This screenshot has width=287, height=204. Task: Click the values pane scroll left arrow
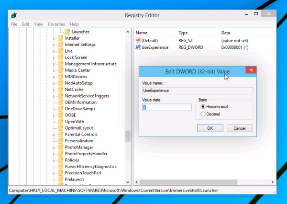pyautogui.click(x=136, y=182)
